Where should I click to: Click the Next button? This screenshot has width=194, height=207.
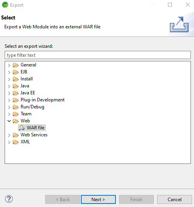coord(98,200)
